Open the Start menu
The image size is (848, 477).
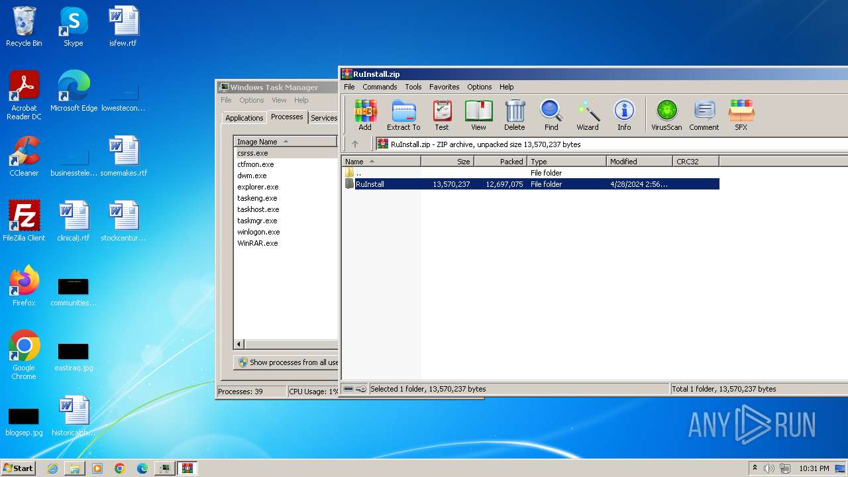[18, 468]
